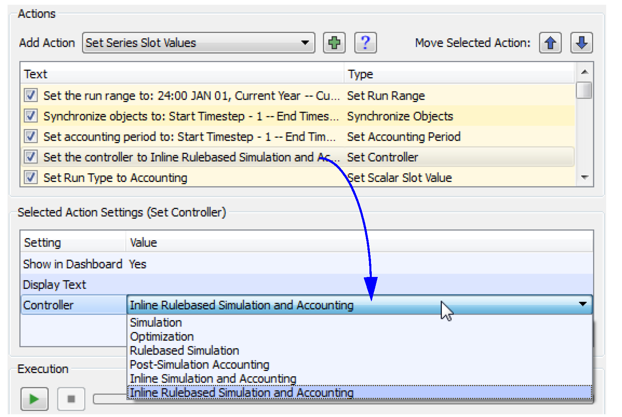Uncheck the Set Run Range action
This screenshot has height=417, width=622.
click(x=30, y=95)
